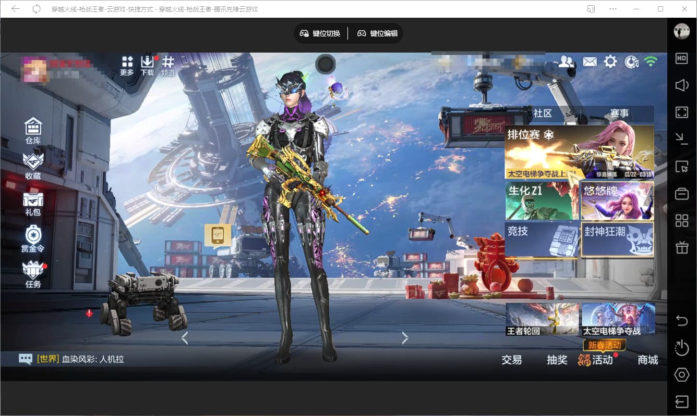This screenshot has height=416, width=697.
Task: Click the yellow phone icon
Action: point(218,235)
